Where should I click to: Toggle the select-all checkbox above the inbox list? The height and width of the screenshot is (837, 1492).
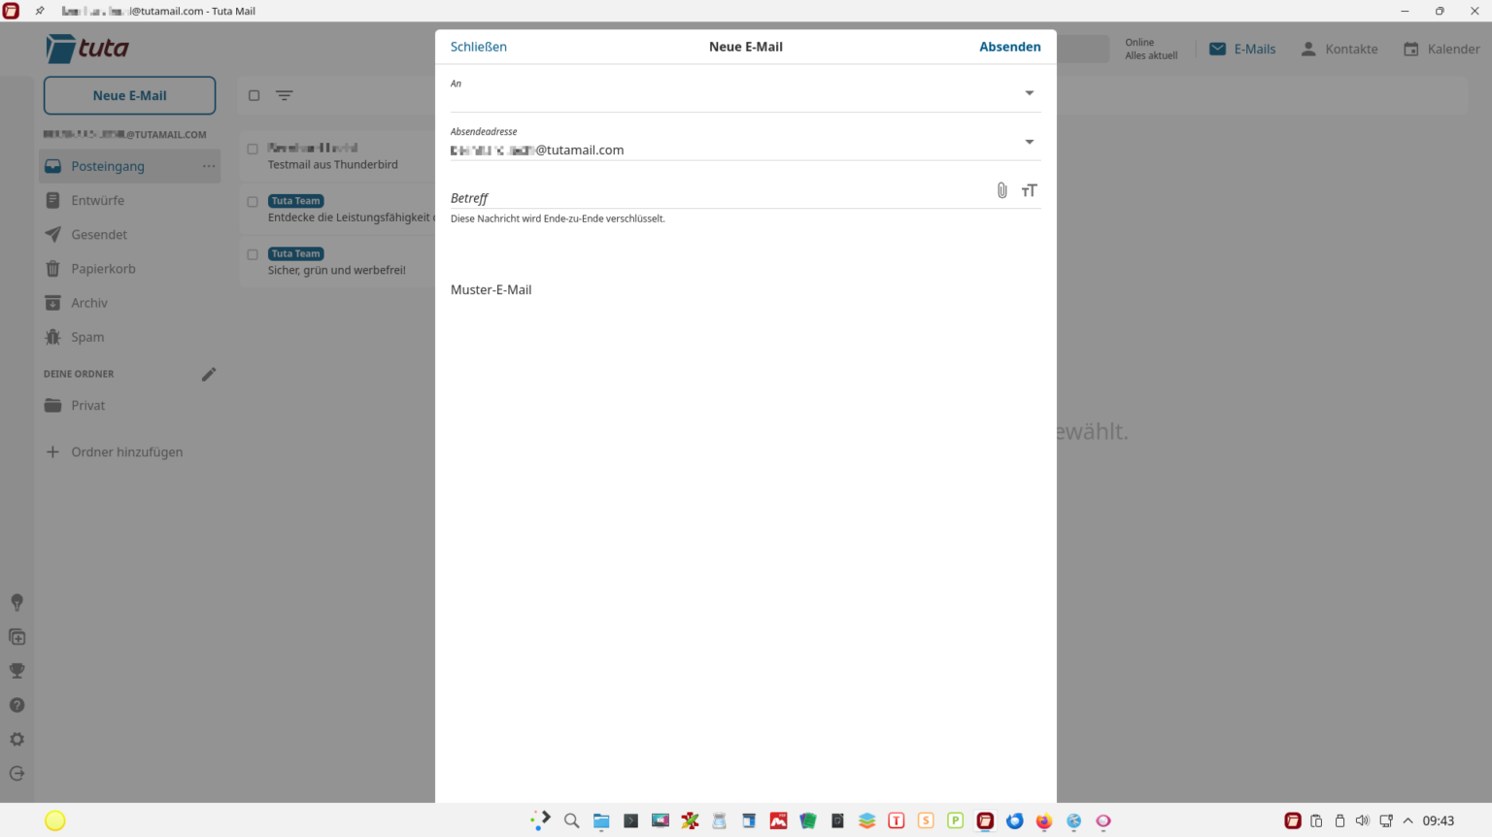(254, 95)
